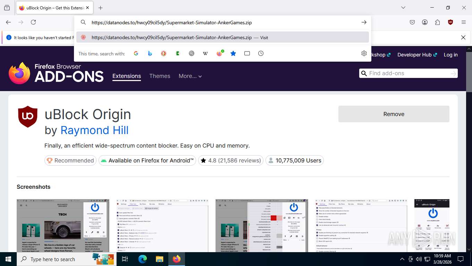472x266 pixels.
Task: Select the uBlock Origin browser tab
Action: [x=54, y=8]
